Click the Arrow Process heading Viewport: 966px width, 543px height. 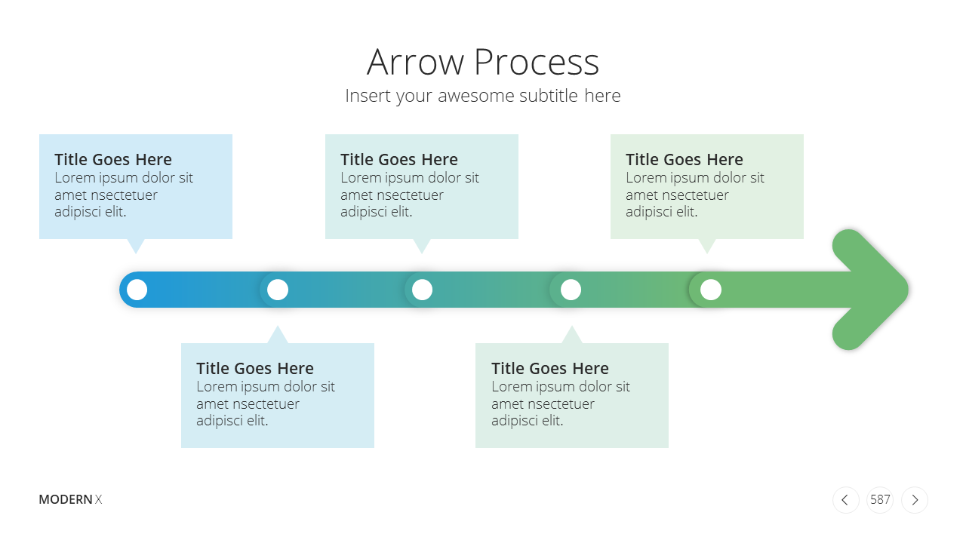pyautogui.click(x=483, y=62)
